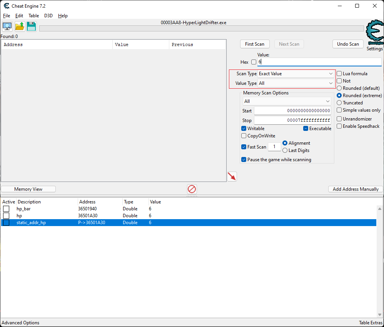The height and width of the screenshot is (327, 384).
Task: Open the Value Type dropdown
Action: (296, 83)
